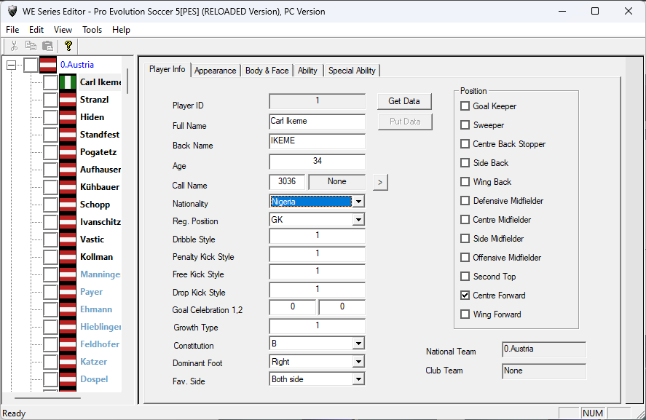Select Ivanschitz in the player tree
This screenshot has width=646, height=420.
point(101,222)
